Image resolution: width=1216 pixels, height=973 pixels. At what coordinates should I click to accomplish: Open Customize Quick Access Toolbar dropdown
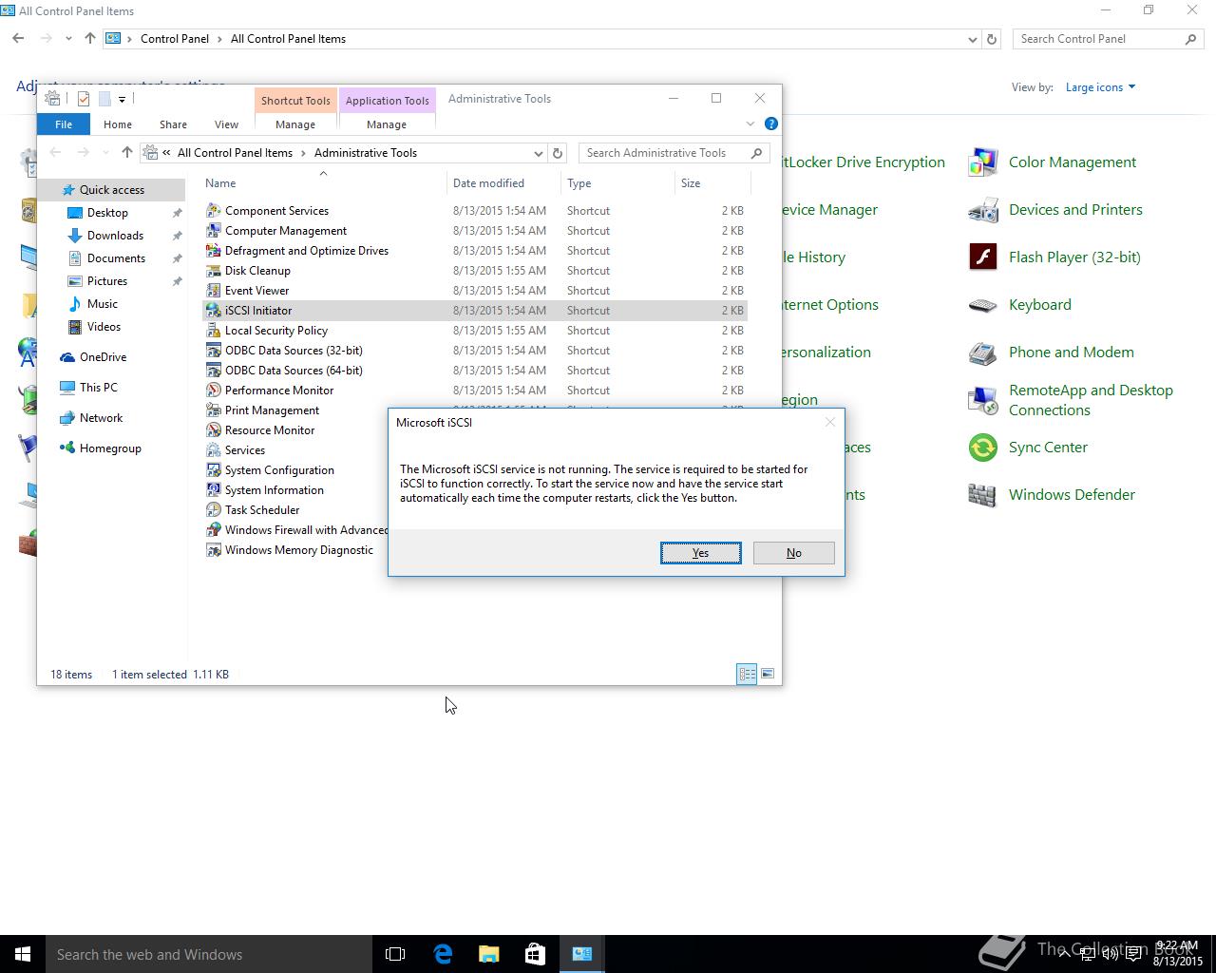coord(122,99)
